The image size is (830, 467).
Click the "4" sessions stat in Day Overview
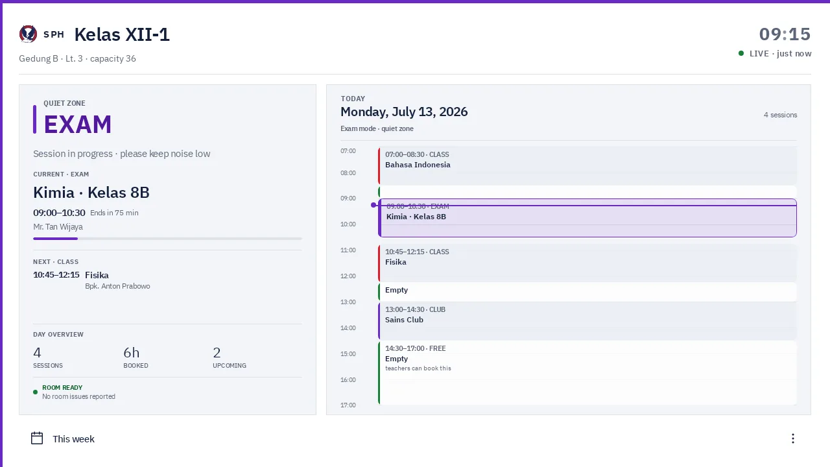click(x=37, y=353)
